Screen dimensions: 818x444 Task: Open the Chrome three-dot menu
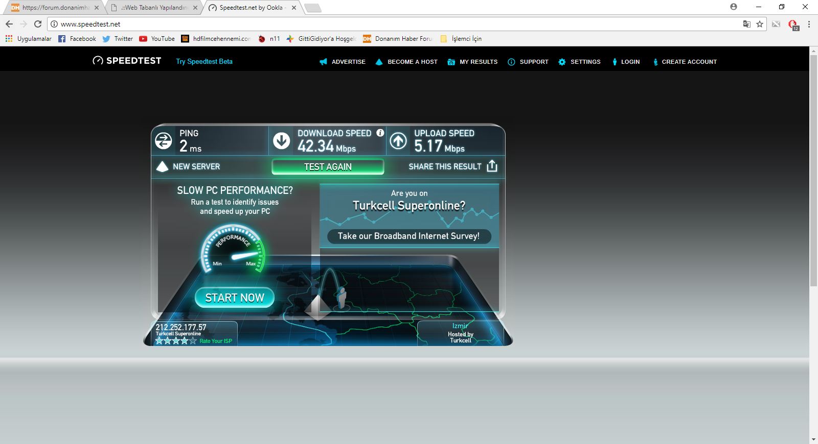pyautogui.click(x=809, y=24)
